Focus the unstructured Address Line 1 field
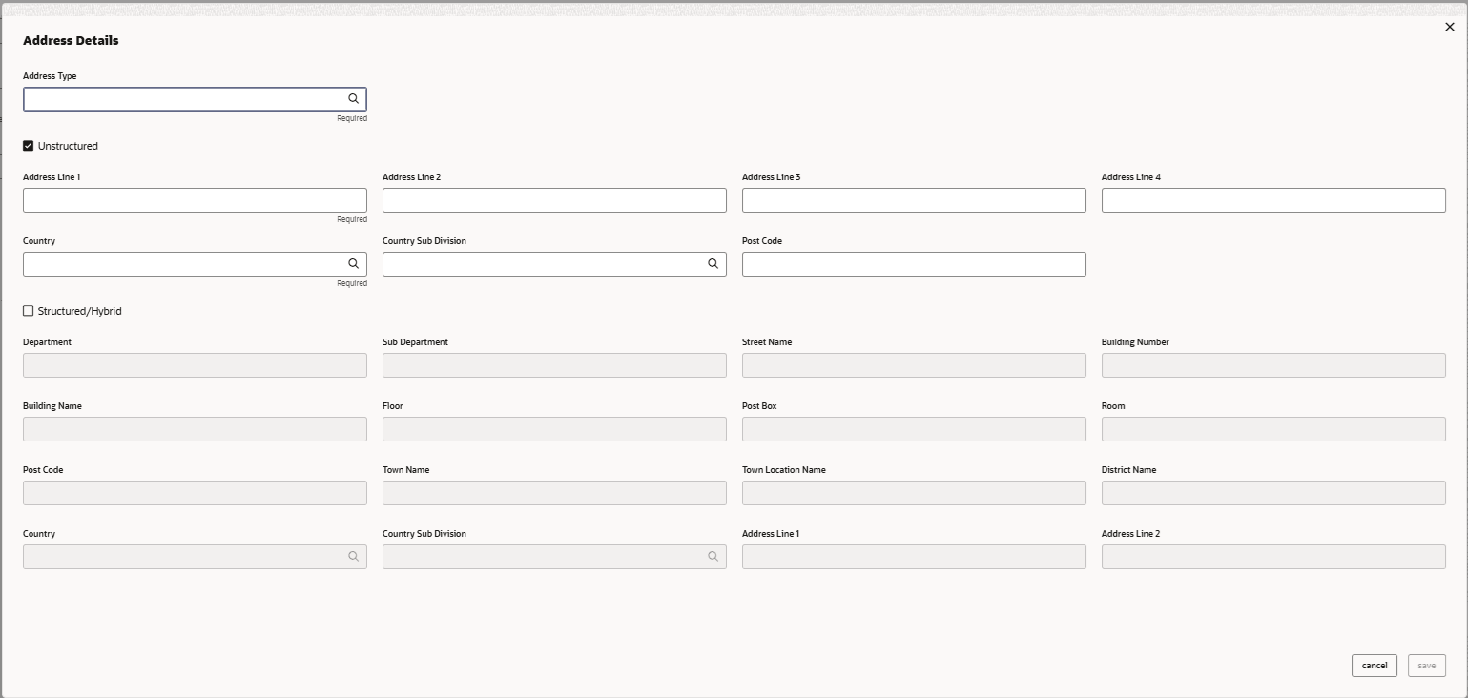 coord(195,200)
